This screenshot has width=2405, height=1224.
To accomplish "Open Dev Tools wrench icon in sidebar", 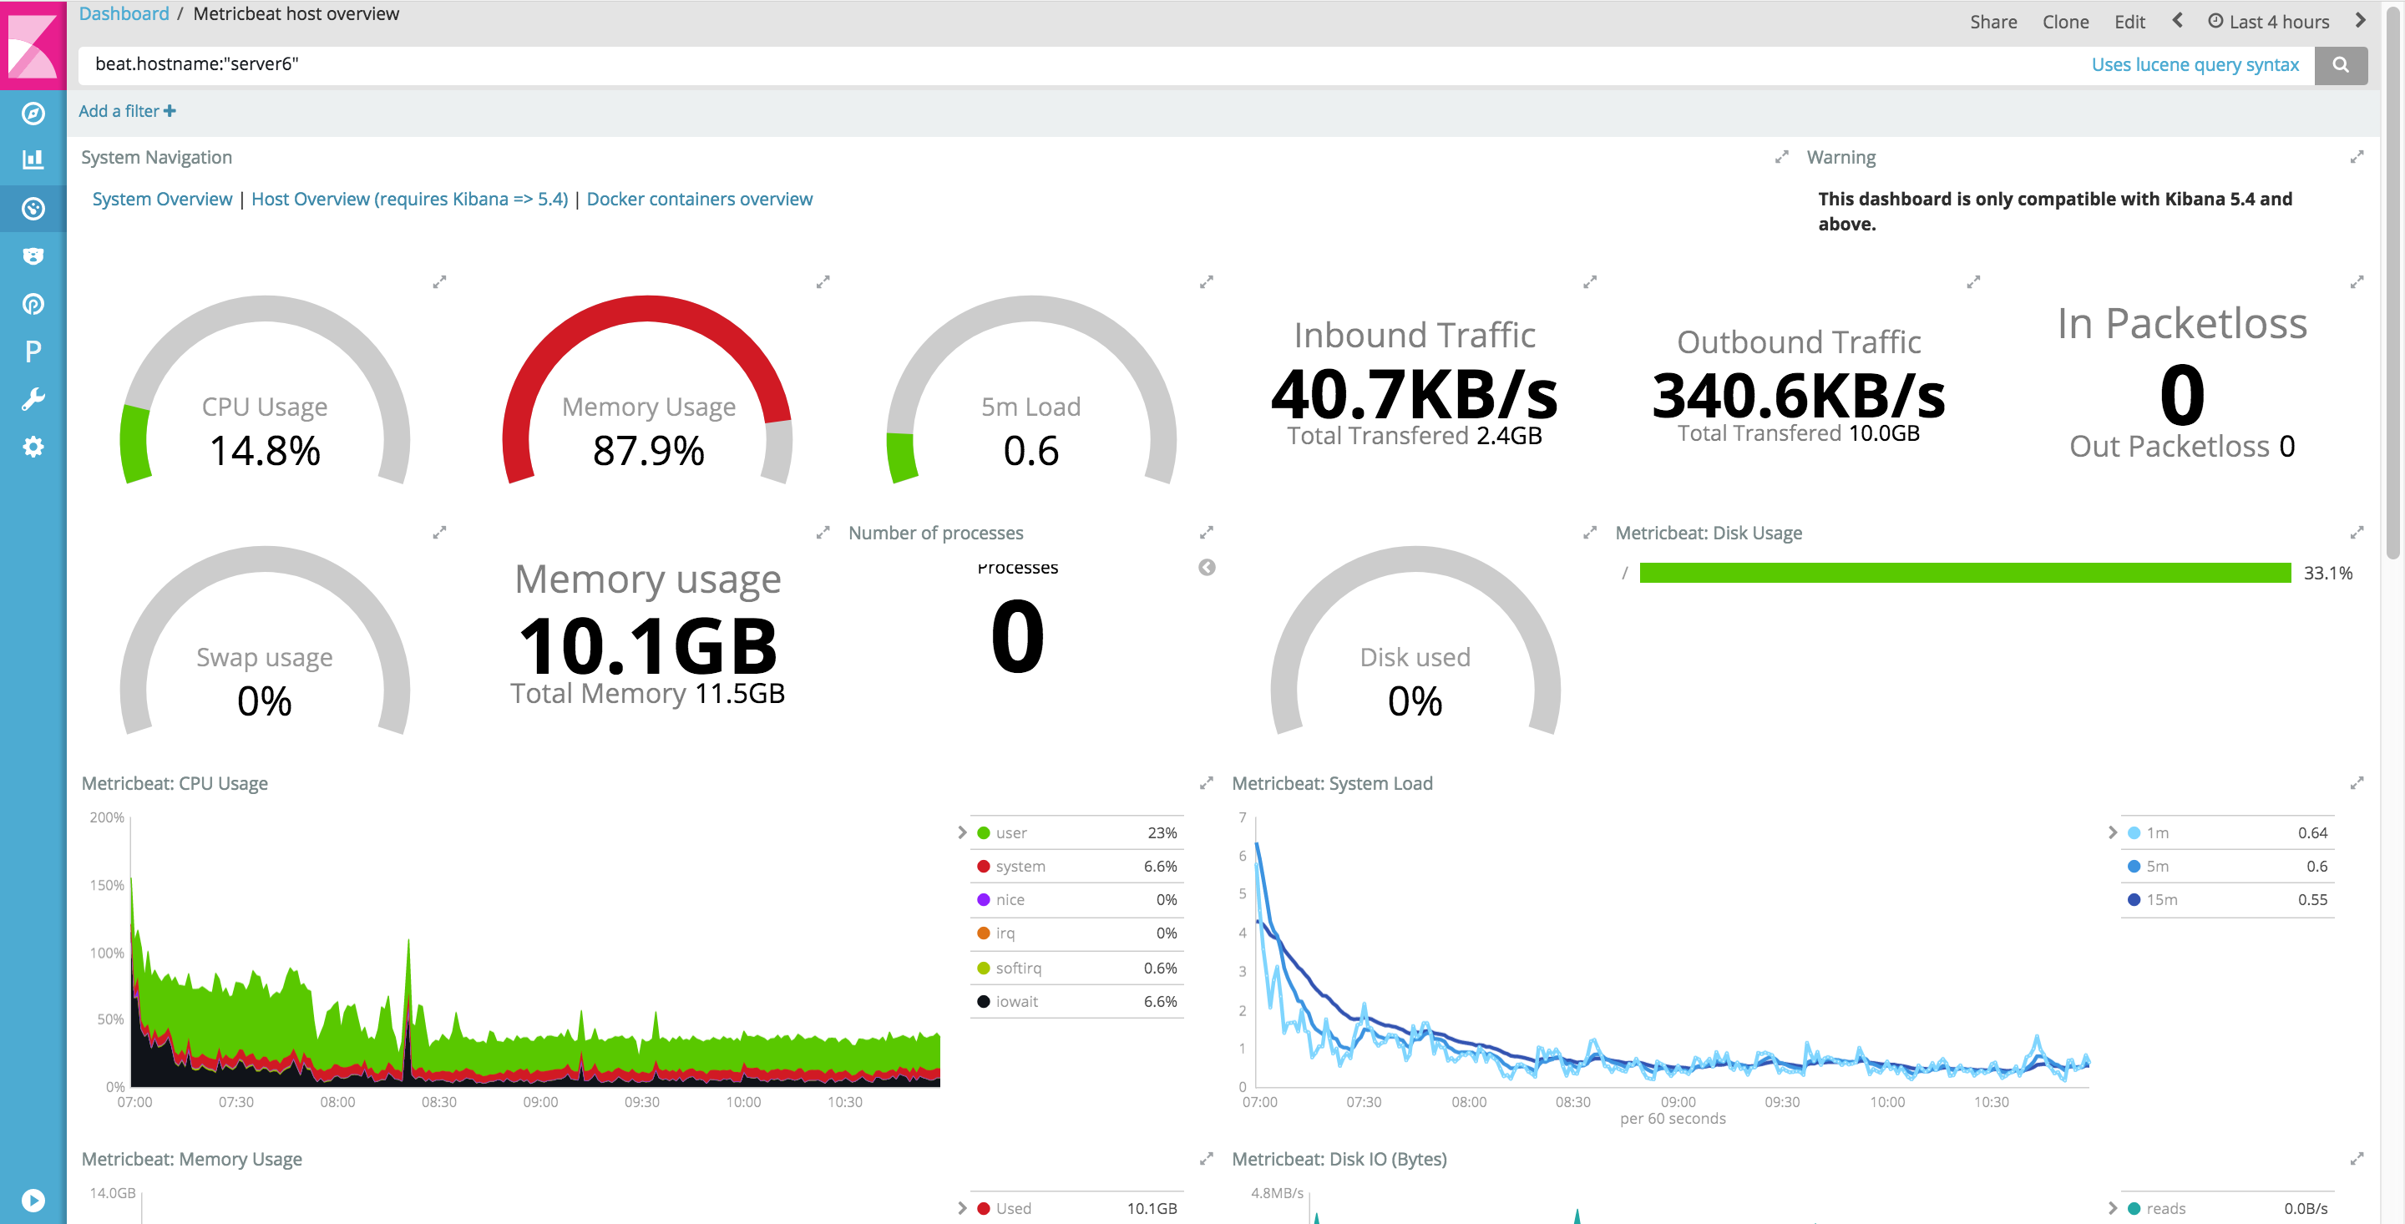I will tap(33, 398).
